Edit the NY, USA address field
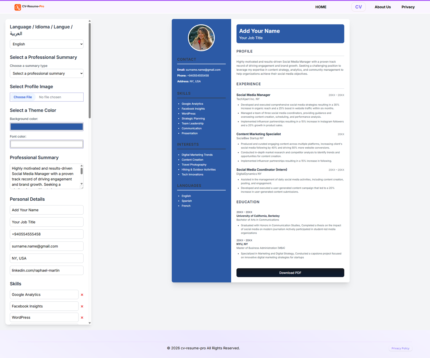The image size is (430, 358). click(47, 258)
